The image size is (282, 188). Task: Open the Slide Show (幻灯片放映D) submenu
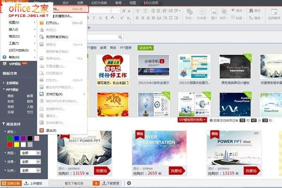[x=19, y=50]
